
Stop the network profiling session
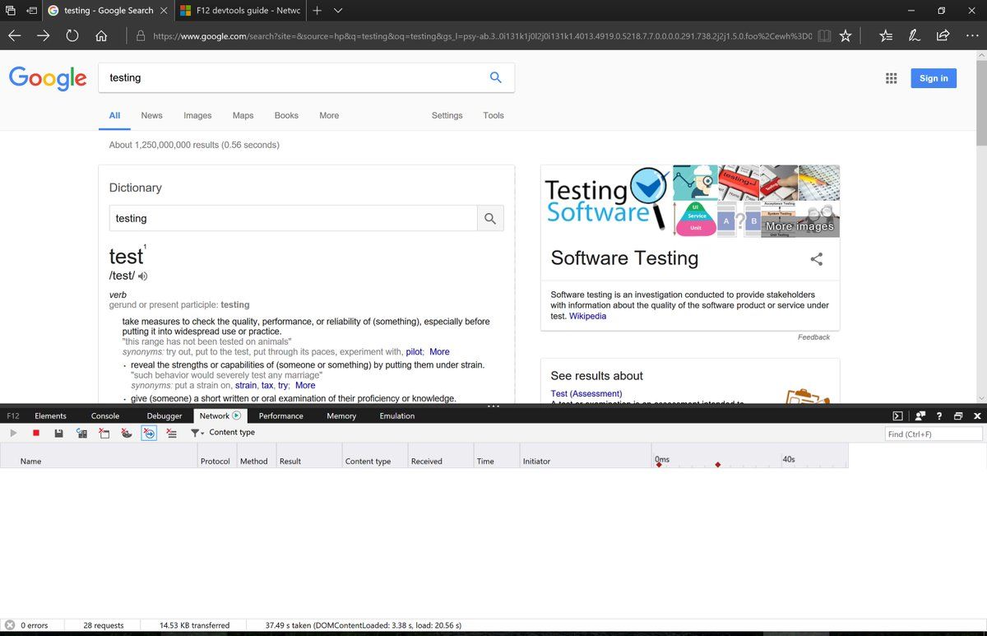[x=36, y=433]
